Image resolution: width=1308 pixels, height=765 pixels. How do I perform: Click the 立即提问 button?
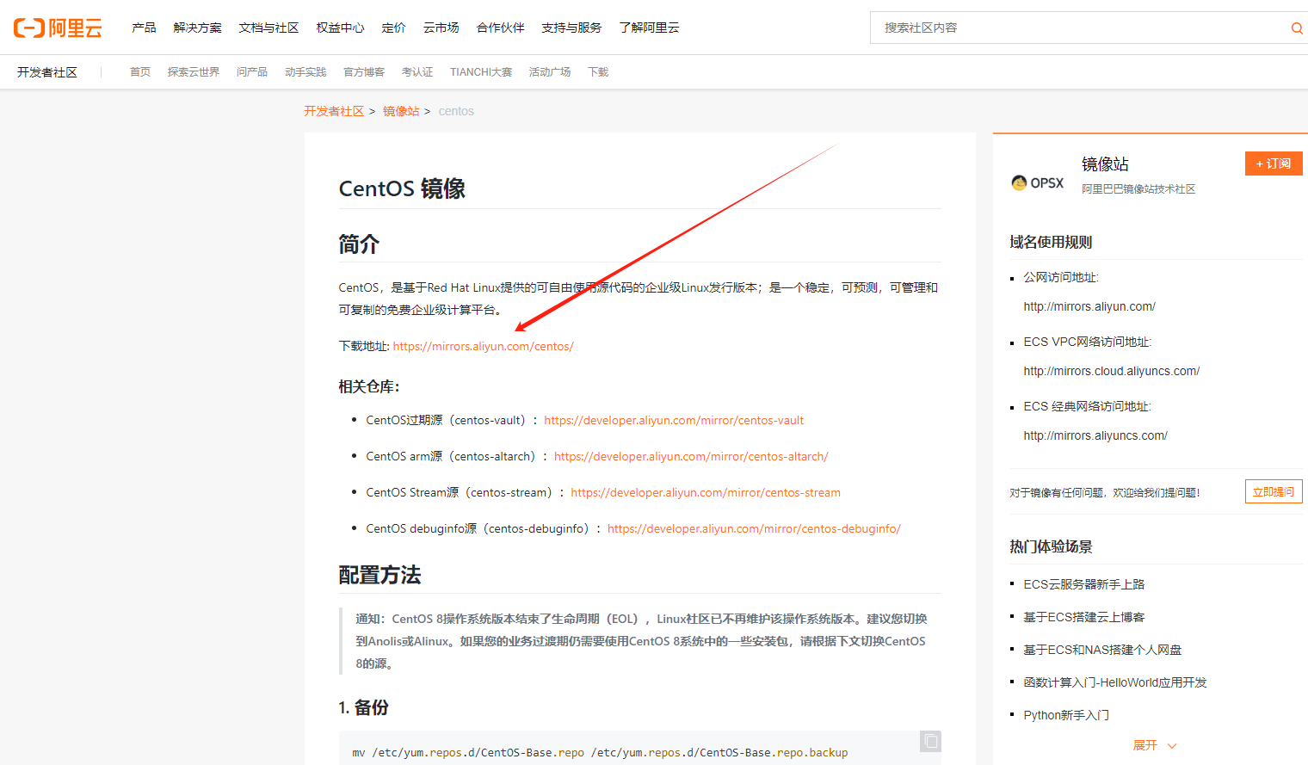[x=1274, y=491]
